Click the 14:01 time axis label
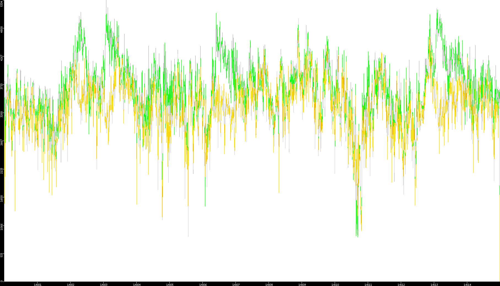 pos(37,285)
